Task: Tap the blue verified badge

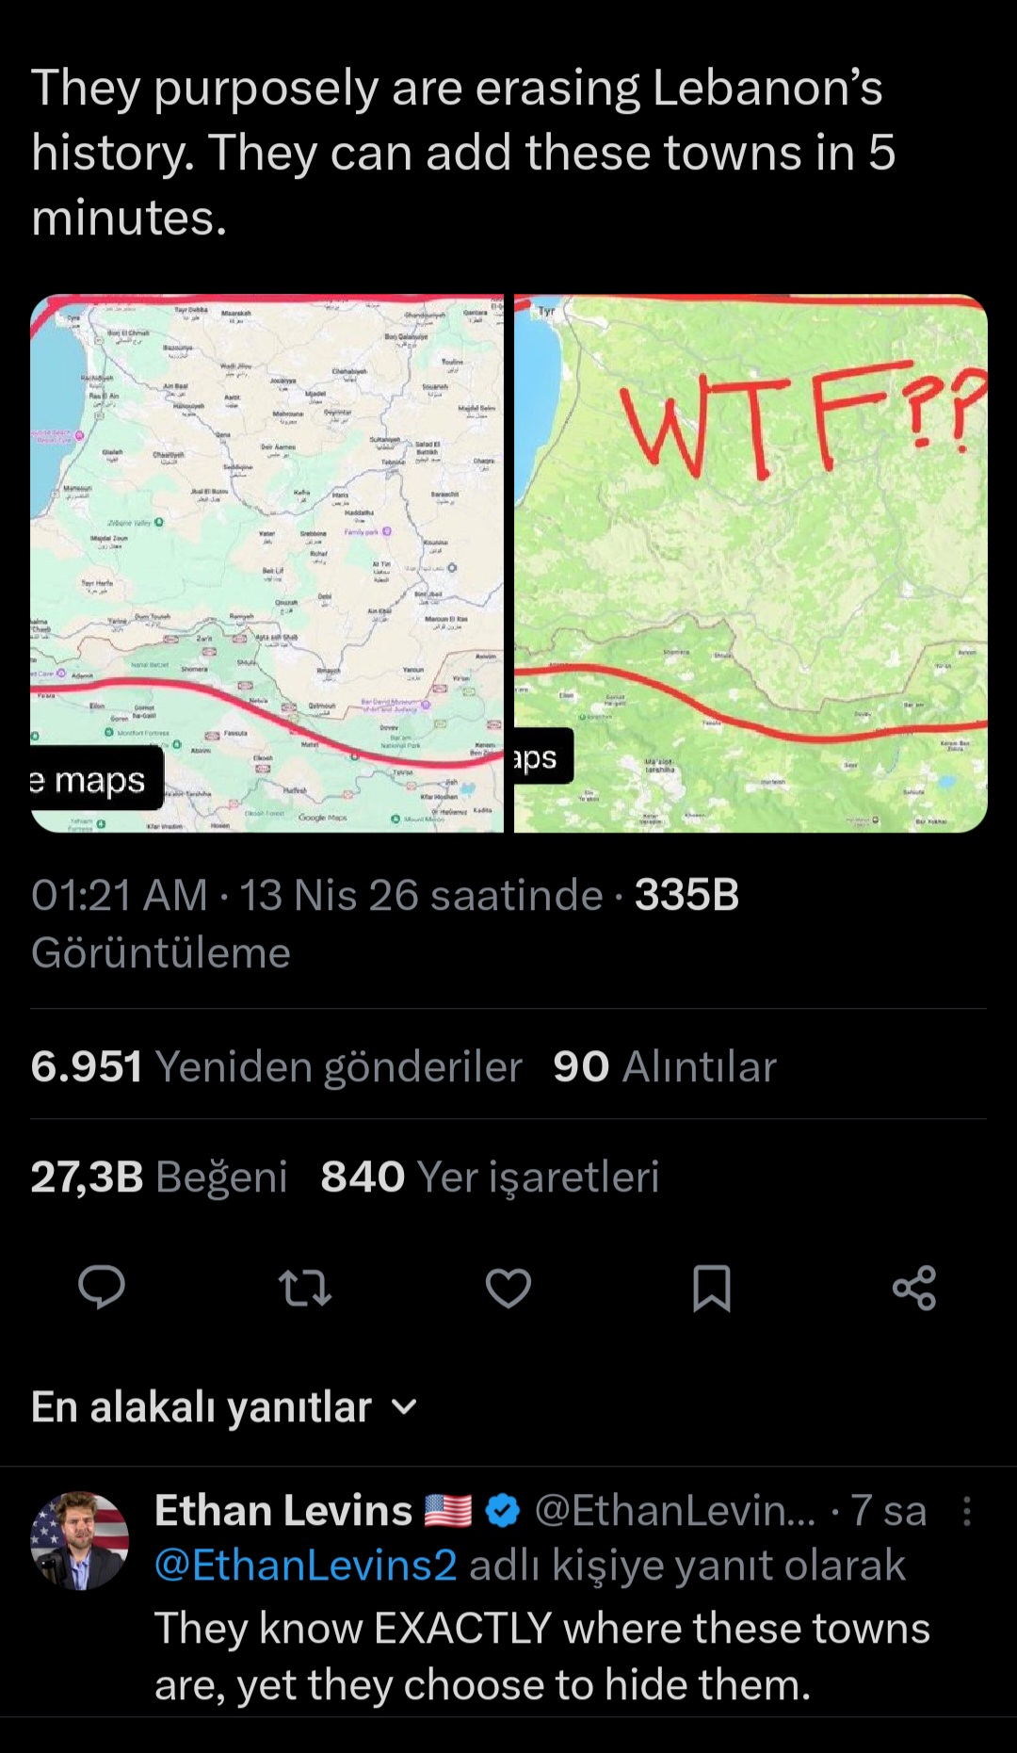Action: pyautogui.click(x=503, y=1511)
